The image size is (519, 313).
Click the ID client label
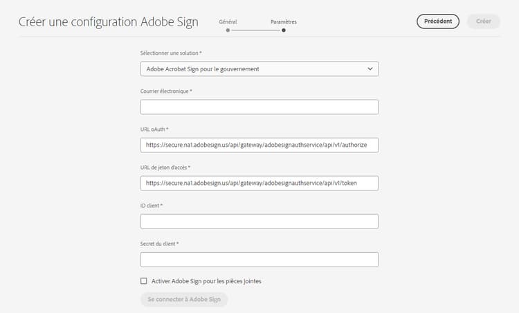pyautogui.click(x=152, y=206)
